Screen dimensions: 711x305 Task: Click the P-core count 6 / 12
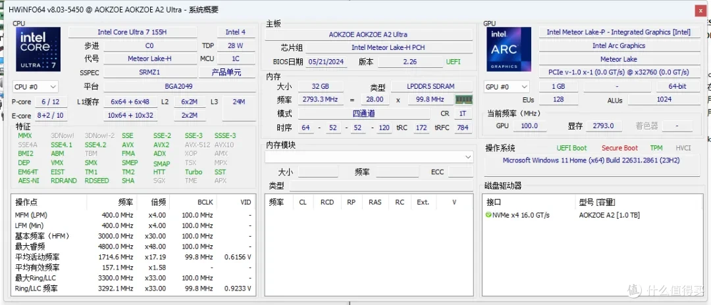click(50, 102)
